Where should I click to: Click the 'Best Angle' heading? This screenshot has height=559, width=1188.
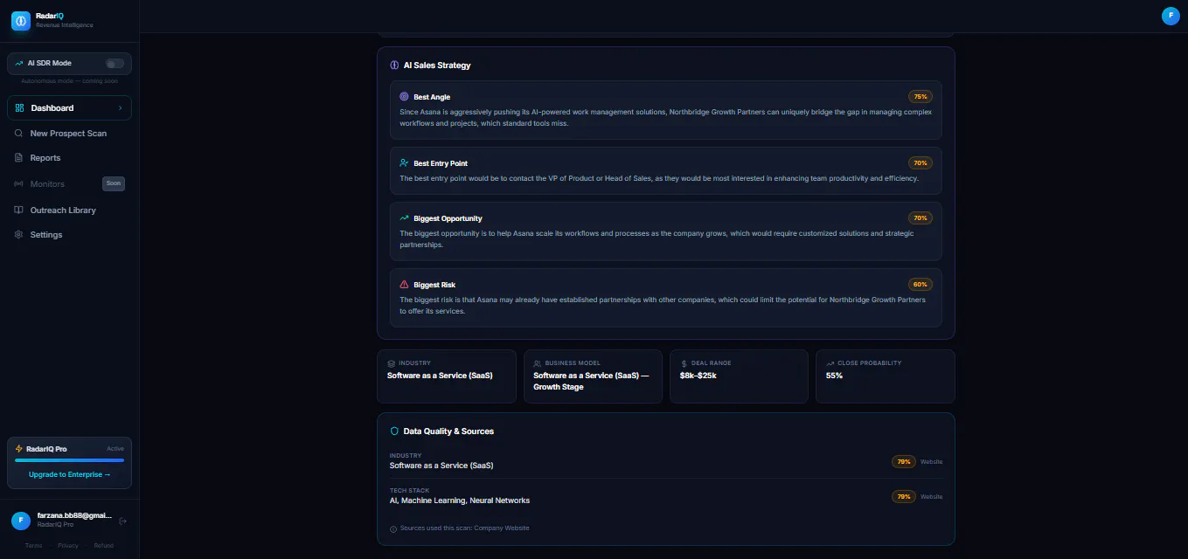pyautogui.click(x=432, y=97)
